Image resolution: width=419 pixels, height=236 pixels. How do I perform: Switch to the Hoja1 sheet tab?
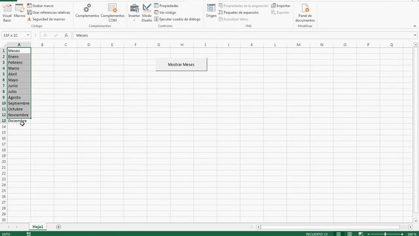38,227
